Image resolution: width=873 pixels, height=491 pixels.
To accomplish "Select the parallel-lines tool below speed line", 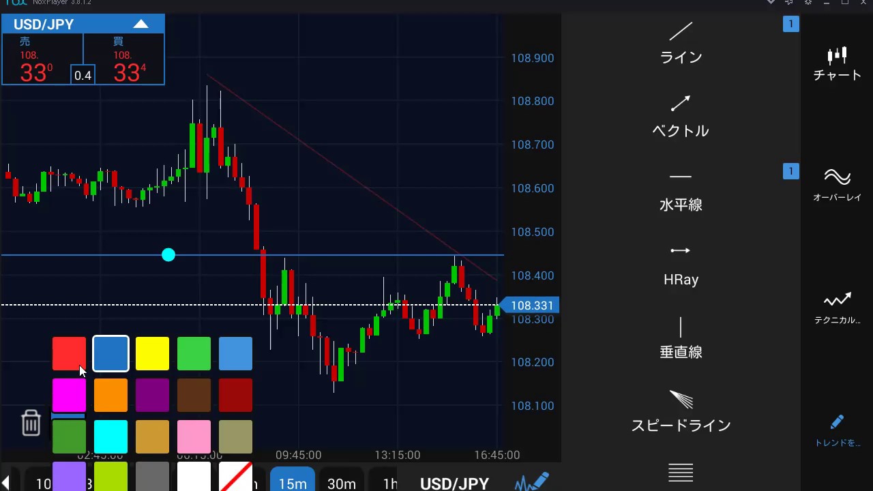I will coord(681,473).
